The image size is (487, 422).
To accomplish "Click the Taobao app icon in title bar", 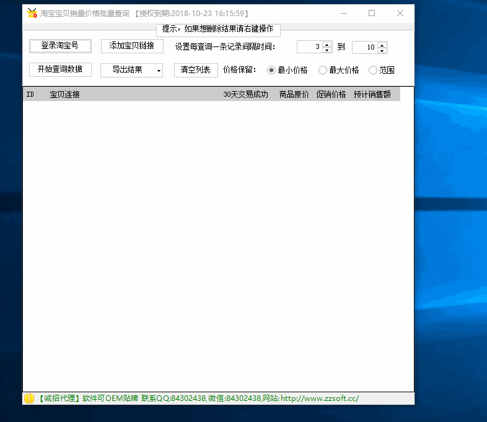I will pos(32,13).
